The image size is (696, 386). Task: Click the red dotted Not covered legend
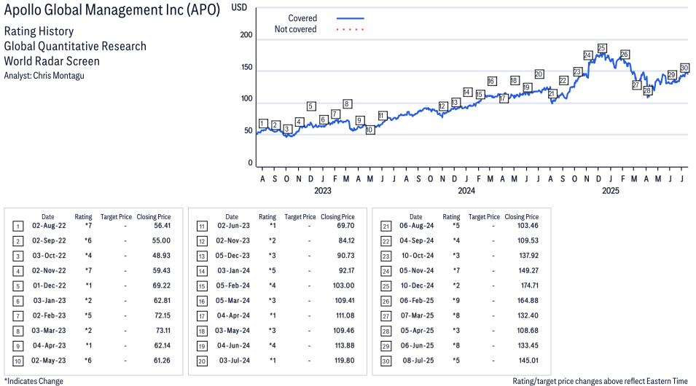coord(351,30)
